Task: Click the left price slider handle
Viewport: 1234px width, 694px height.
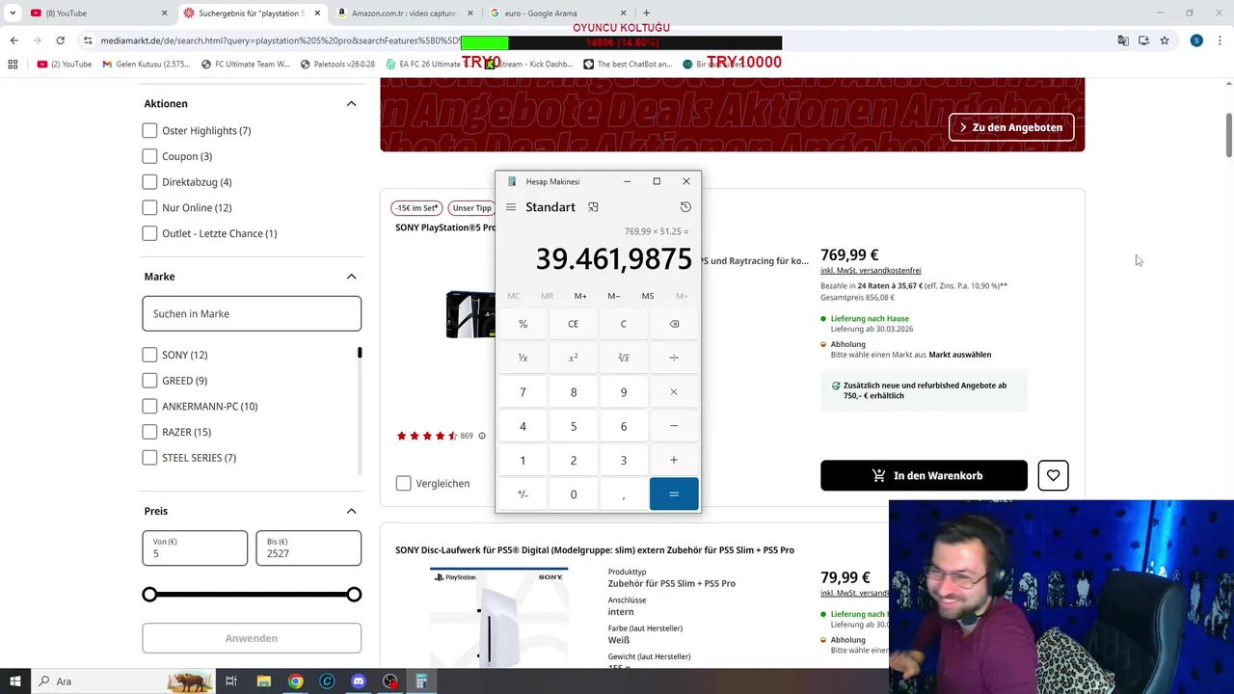Action: (149, 595)
